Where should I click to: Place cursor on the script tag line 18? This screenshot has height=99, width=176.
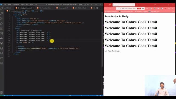pos(20,46)
